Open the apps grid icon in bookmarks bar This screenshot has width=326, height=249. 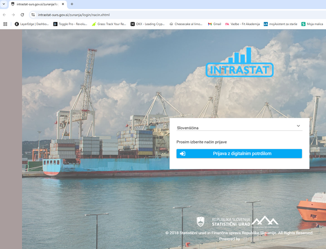5,24
